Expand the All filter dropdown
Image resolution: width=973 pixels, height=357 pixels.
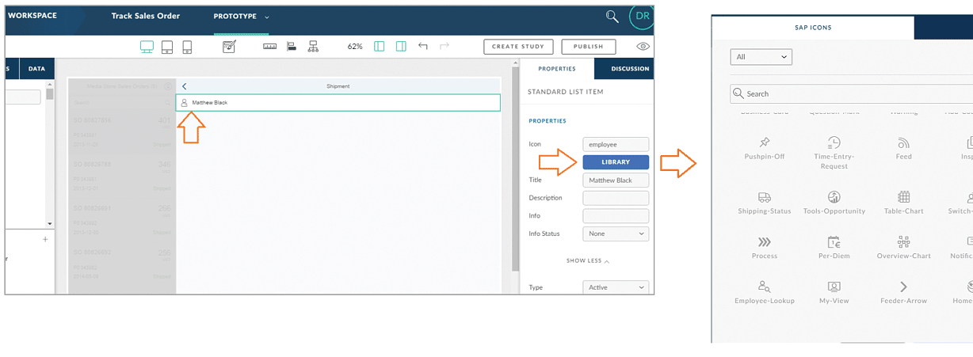click(x=761, y=57)
